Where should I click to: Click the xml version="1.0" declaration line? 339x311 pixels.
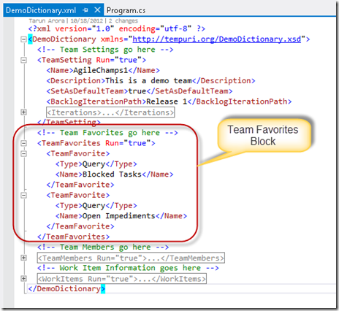117,28
